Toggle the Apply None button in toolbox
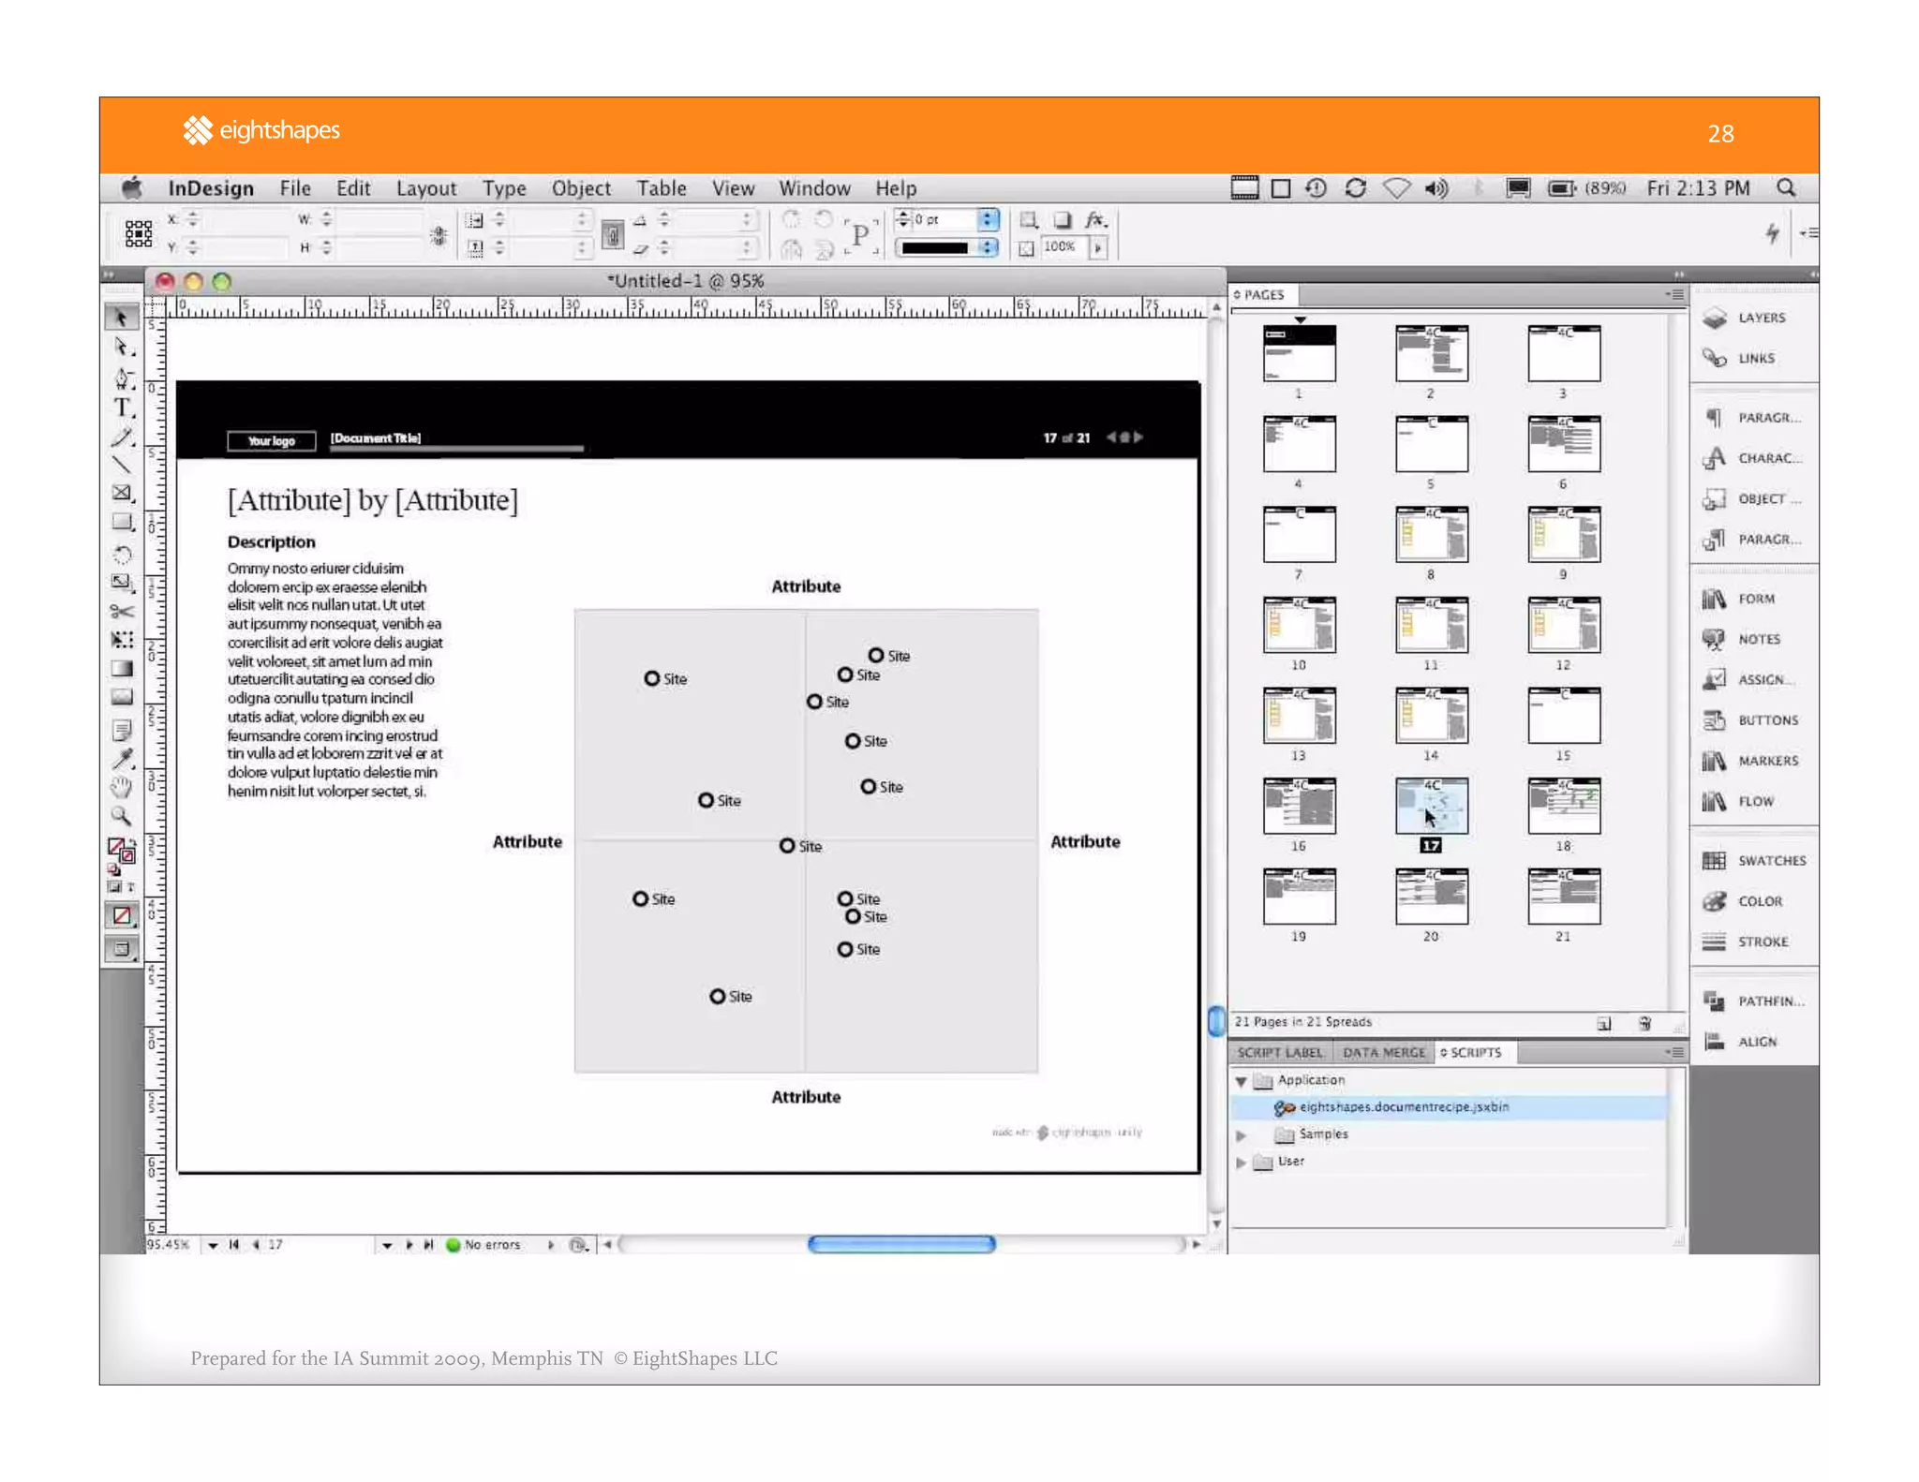 (122, 915)
